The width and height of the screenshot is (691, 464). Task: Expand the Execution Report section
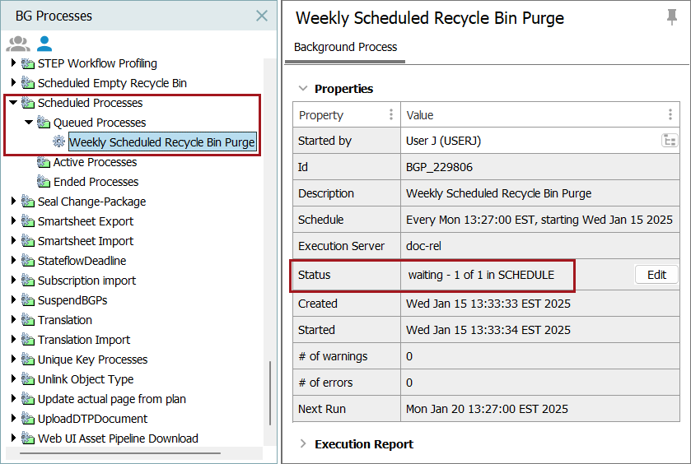point(303,443)
